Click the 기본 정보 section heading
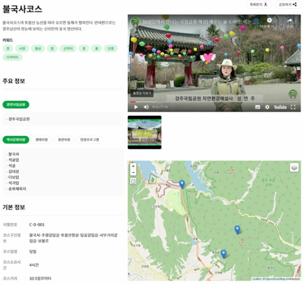304x284 pixels. 14,207
